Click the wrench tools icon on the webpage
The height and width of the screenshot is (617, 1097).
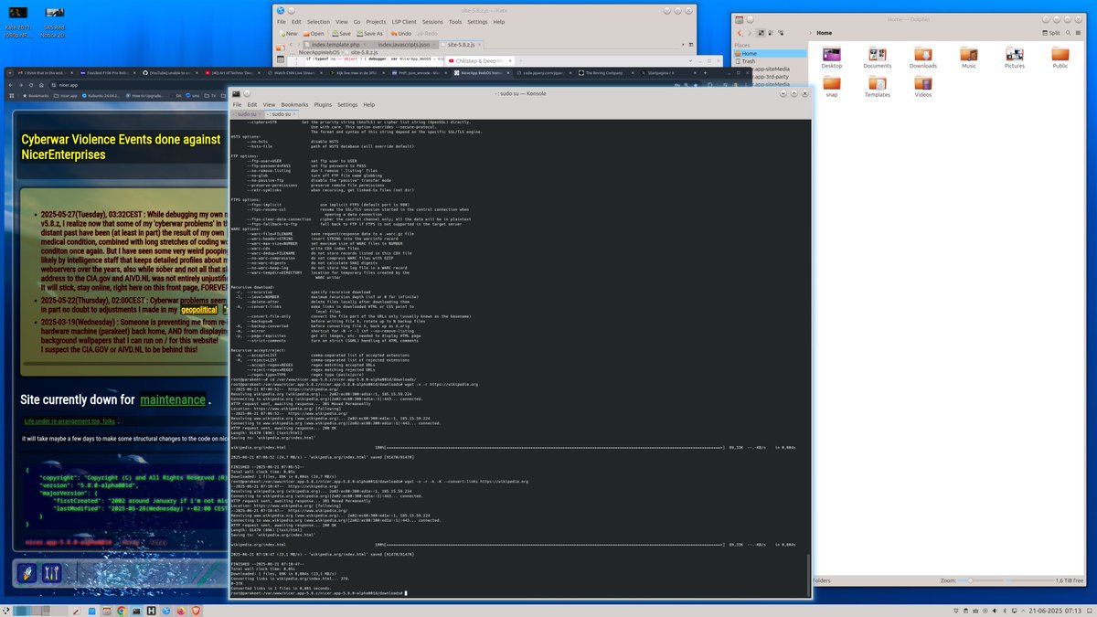coord(52,573)
